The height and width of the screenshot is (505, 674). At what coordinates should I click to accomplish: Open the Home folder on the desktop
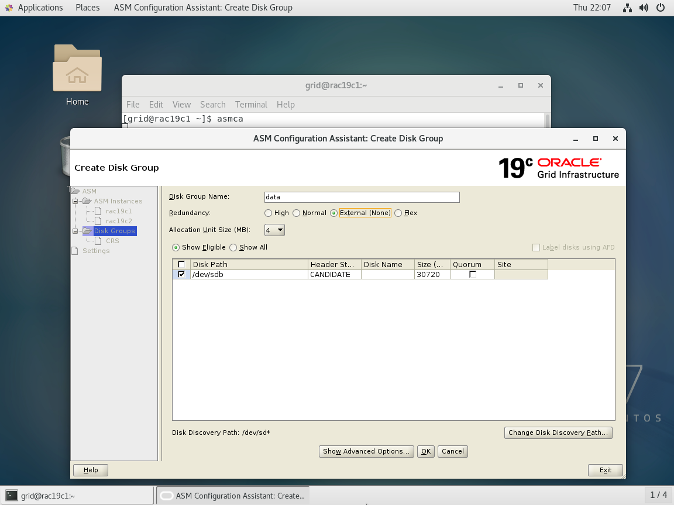[77, 68]
